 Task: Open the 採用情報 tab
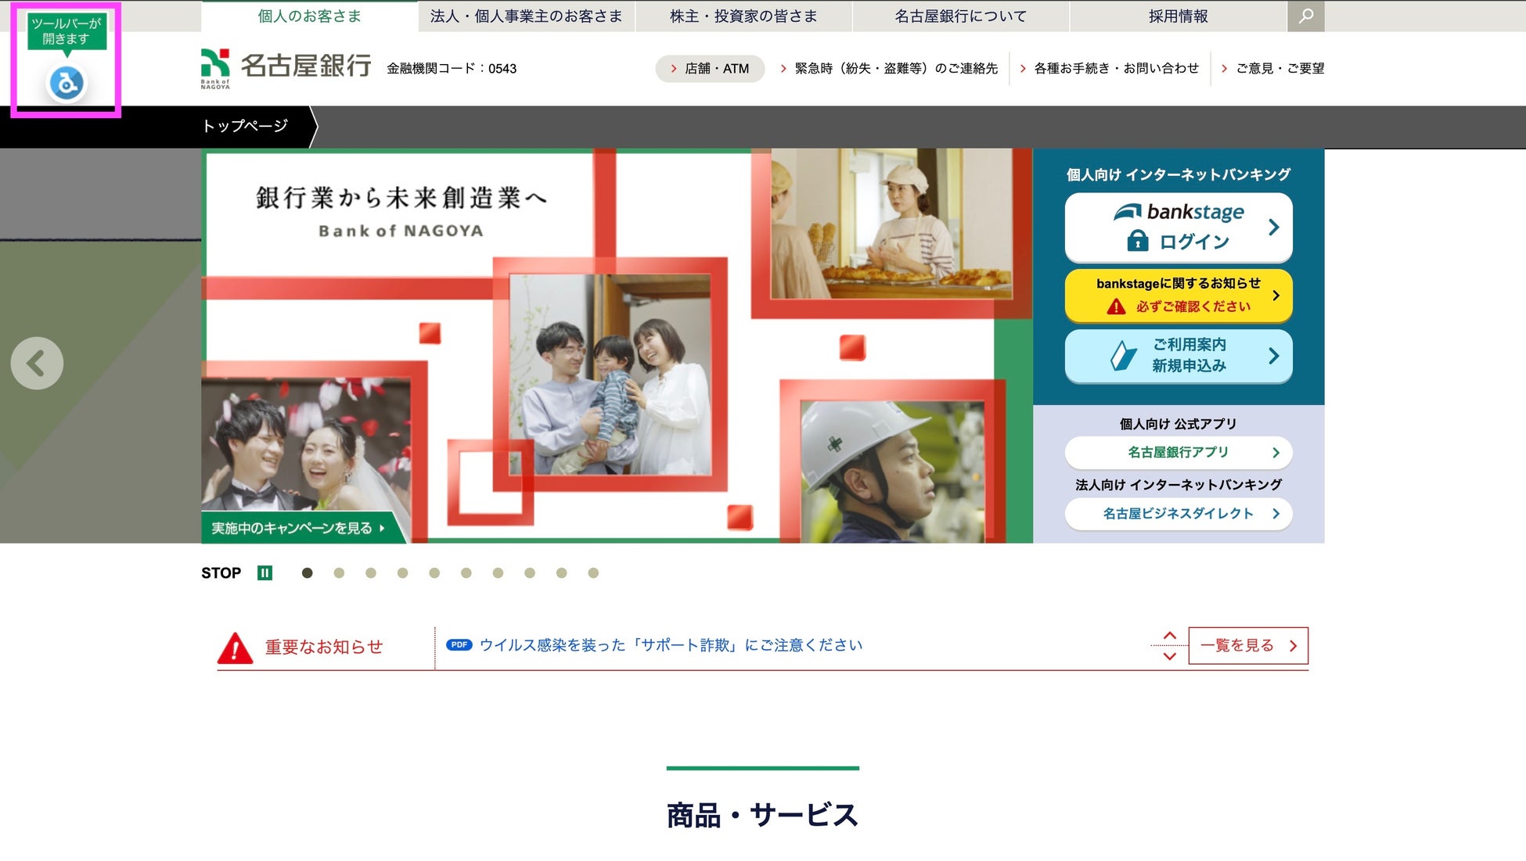click(x=1178, y=16)
